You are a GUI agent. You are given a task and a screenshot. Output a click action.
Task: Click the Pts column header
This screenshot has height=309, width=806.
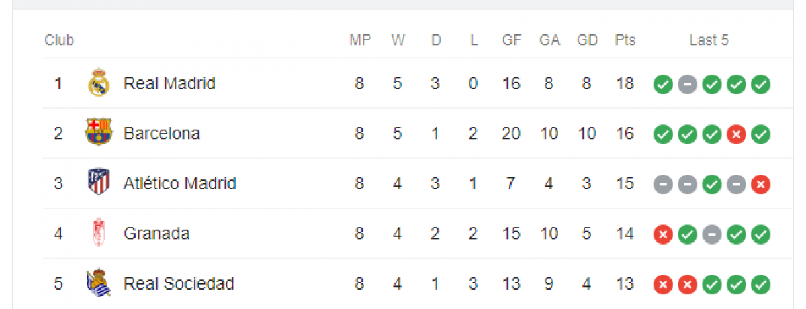tap(625, 40)
